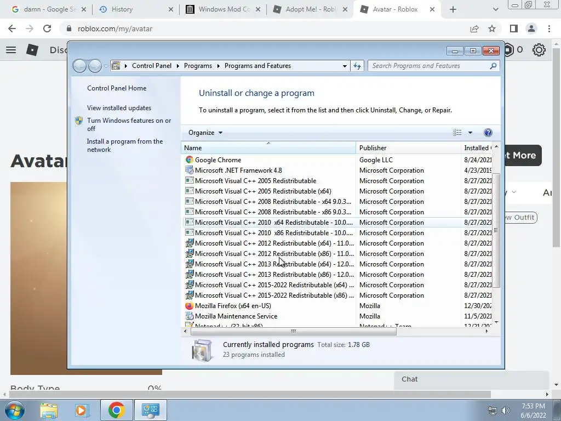Click refresh button next to address bar

(x=357, y=66)
